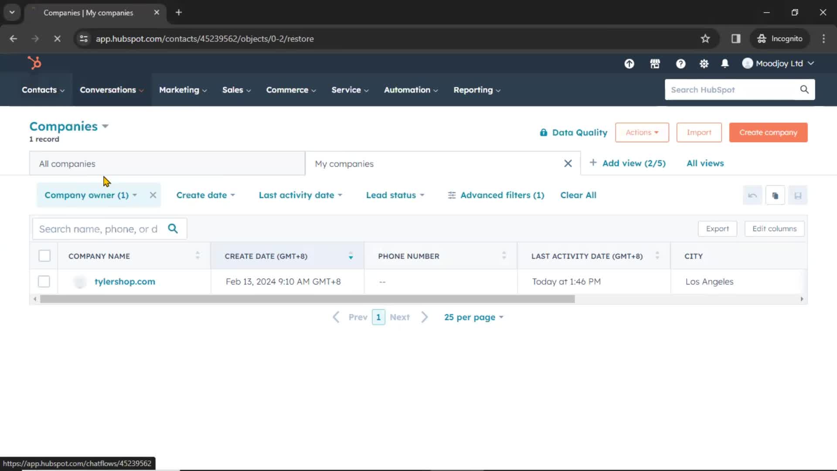This screenshot has width=837, height=471.
Task: Open the Automation menu
Action: [x=411, y=90]
